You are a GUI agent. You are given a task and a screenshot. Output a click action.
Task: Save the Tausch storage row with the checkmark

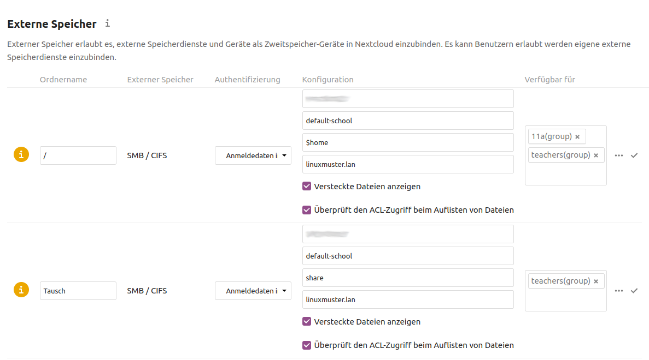(x=634, y=291)
